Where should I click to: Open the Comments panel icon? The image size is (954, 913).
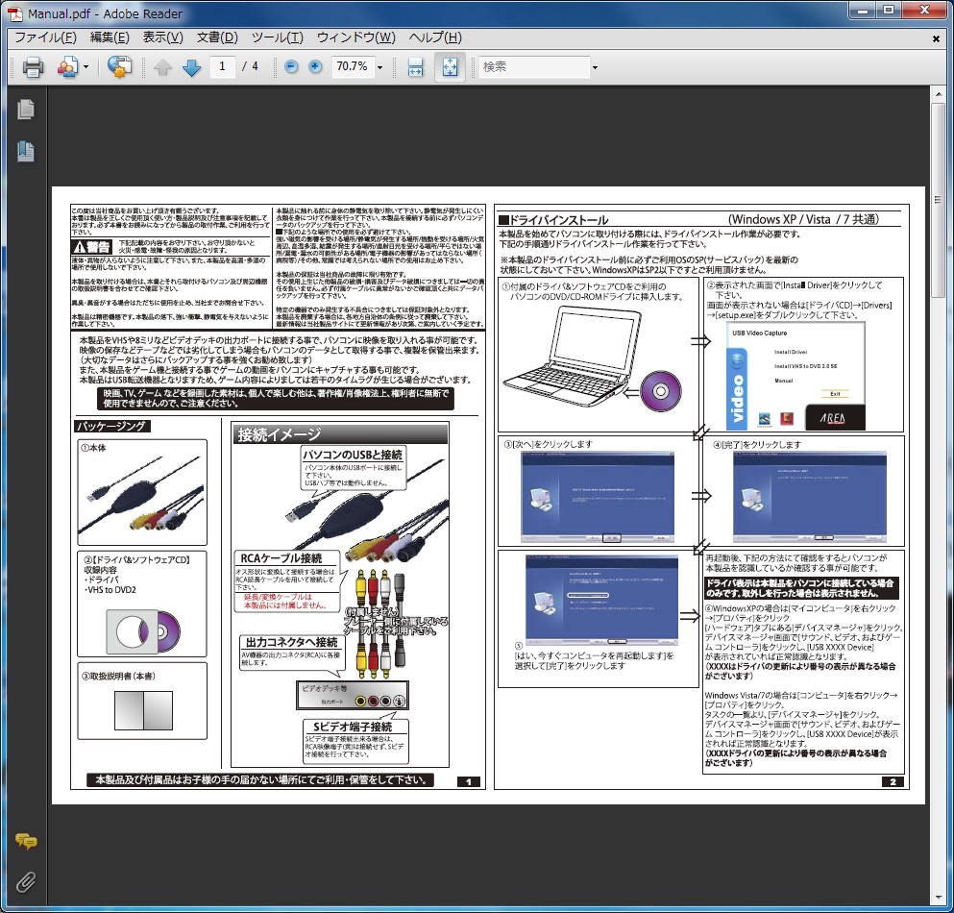point(26,841)
